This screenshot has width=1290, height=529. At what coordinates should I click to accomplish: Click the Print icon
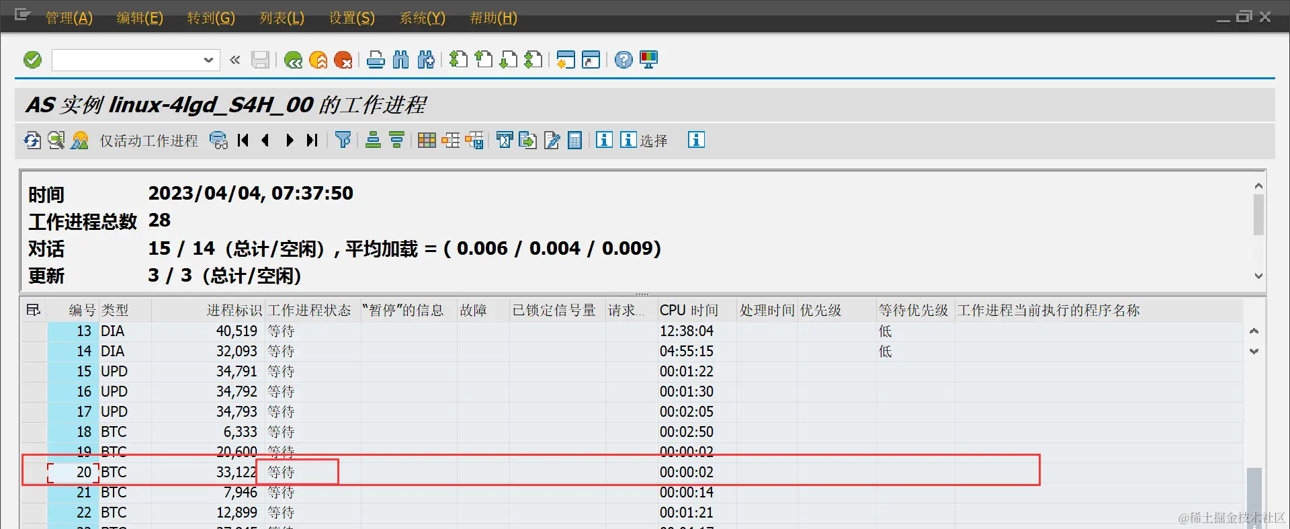coord(376,60)
